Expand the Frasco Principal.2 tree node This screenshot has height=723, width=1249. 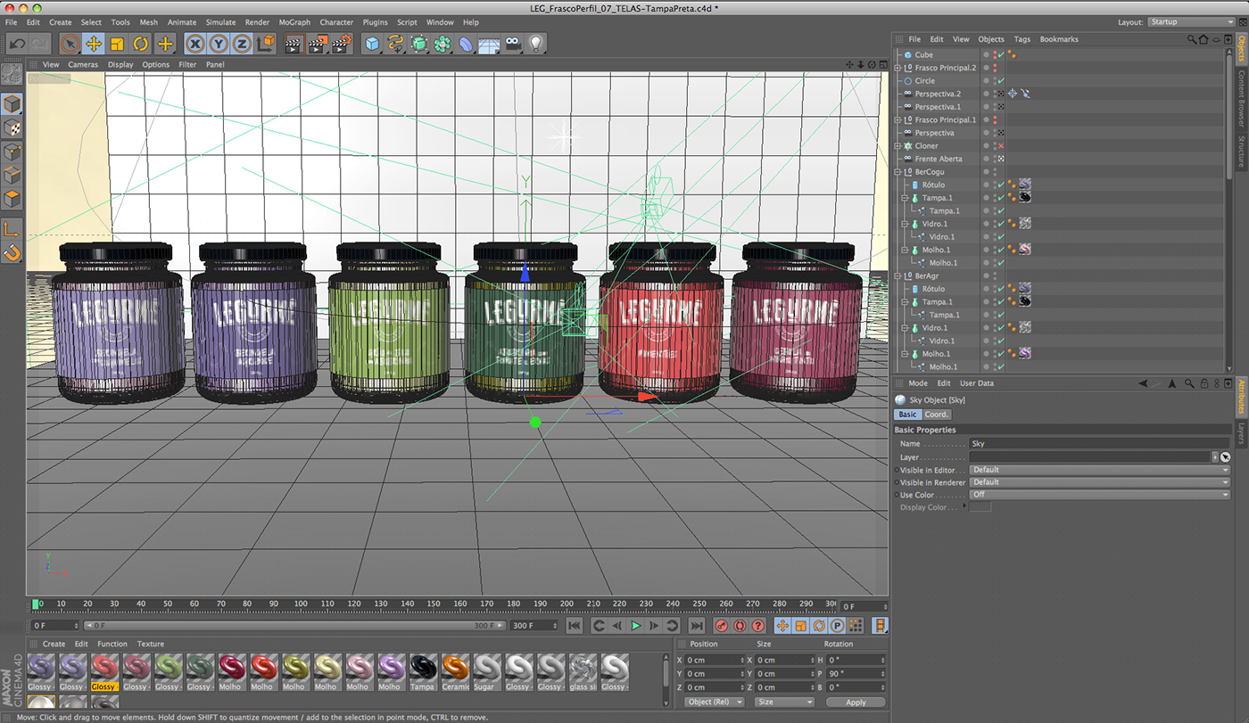(x=898, y=68)
